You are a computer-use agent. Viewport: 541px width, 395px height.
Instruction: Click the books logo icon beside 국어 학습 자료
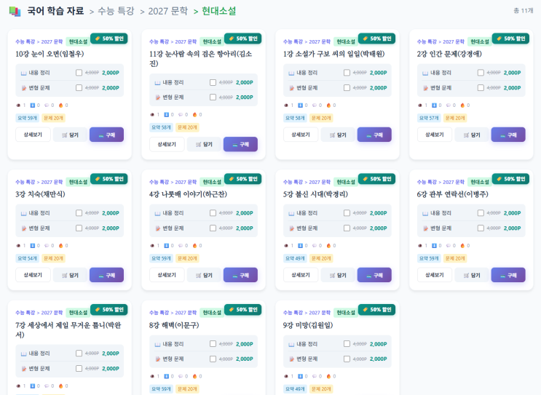click(x=15, y=11)
